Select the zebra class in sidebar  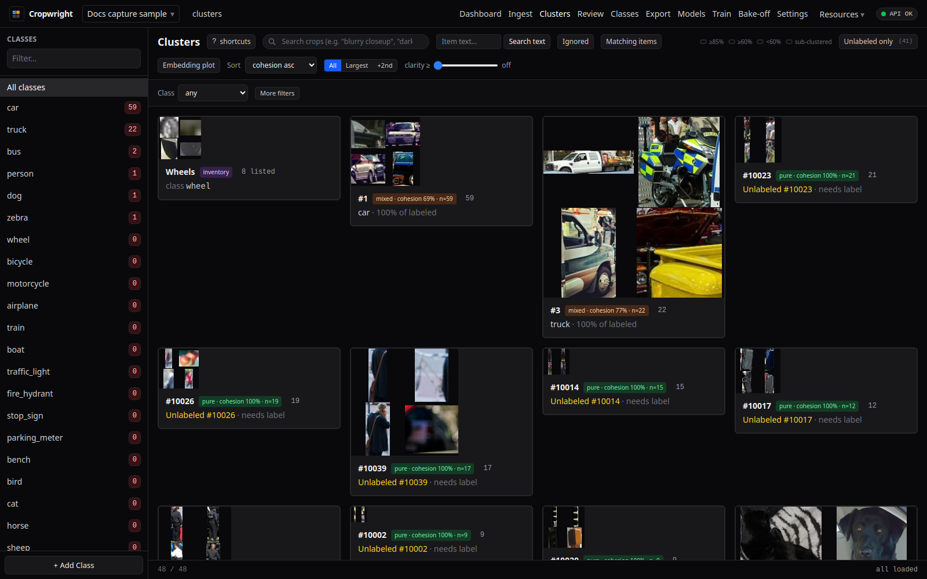(74, 218)
